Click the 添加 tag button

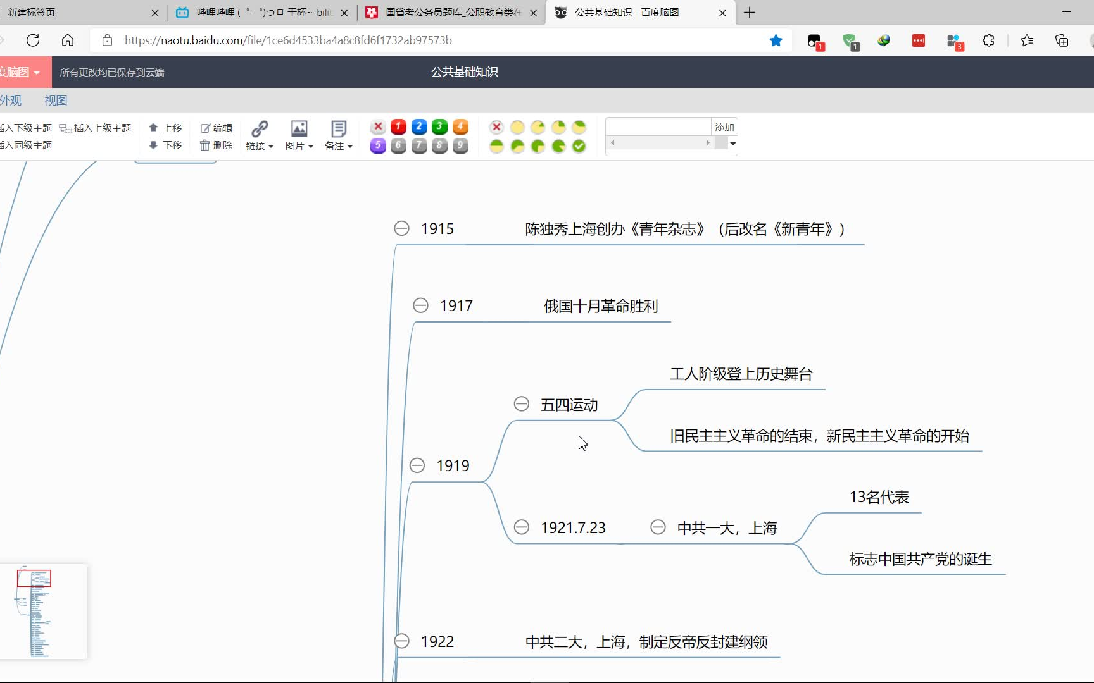(x=724, y=126)
